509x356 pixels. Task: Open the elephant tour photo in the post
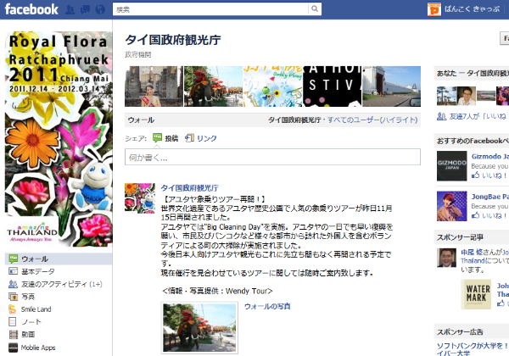[199, 327]
